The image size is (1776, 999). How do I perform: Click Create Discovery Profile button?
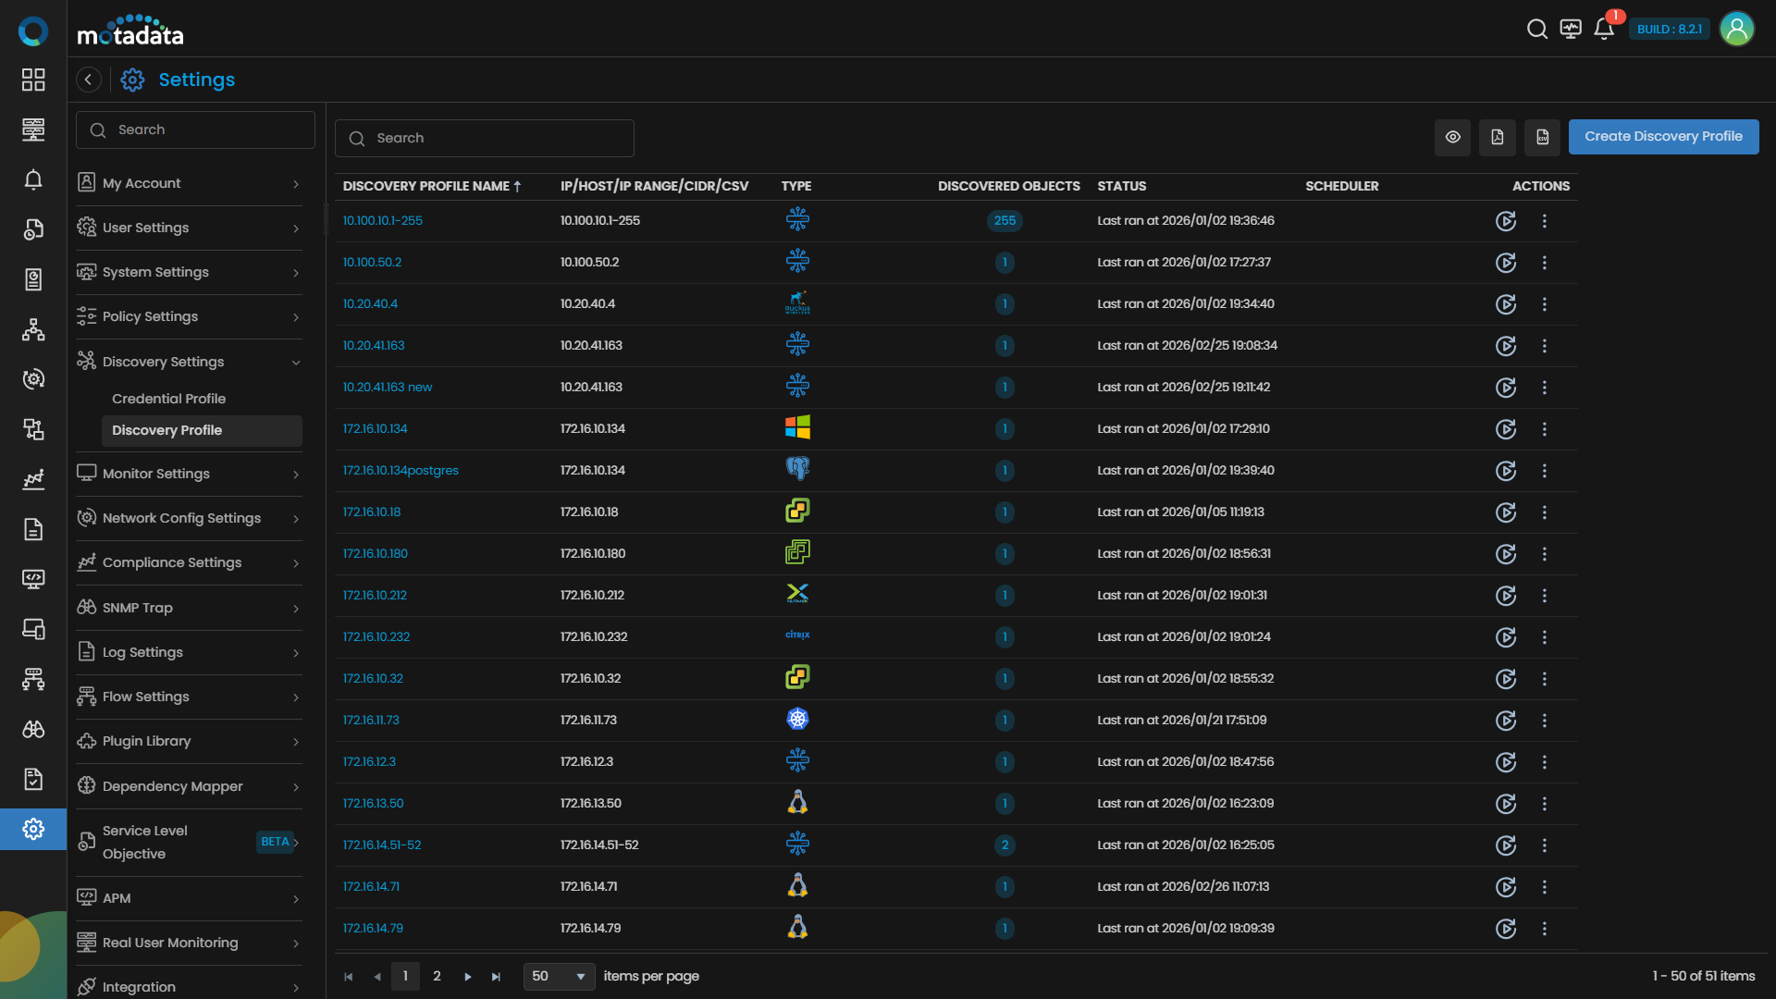click(x=1663, y=137)
